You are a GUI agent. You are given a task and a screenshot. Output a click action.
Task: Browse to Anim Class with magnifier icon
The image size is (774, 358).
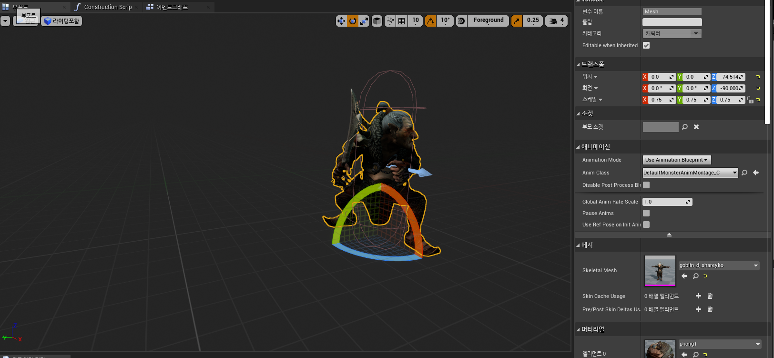(x=744, y=173)
